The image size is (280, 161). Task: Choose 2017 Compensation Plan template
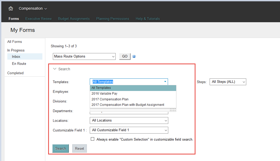(x=133, y=99)
